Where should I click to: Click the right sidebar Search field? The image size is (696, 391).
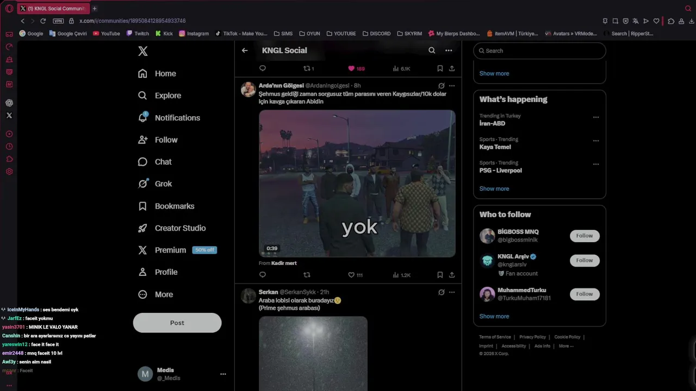click(x=539, y=51)
